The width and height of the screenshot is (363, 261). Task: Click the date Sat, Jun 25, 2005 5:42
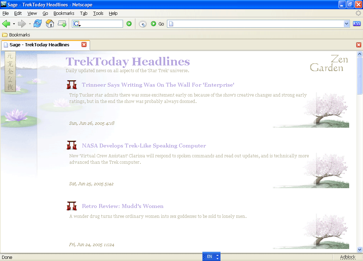pos(91,184)
